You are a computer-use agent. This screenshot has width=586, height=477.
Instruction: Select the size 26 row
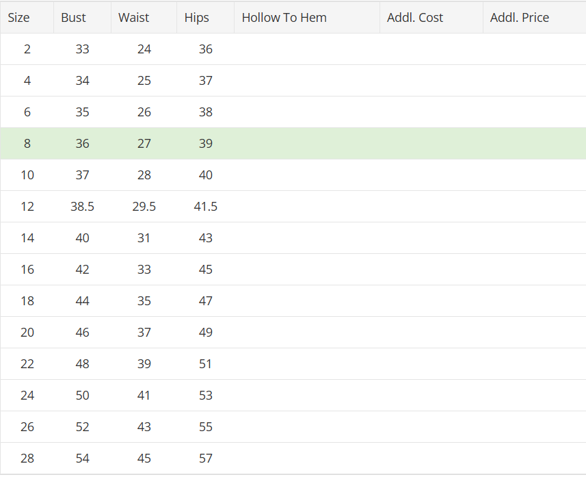(x=293, y=427)
